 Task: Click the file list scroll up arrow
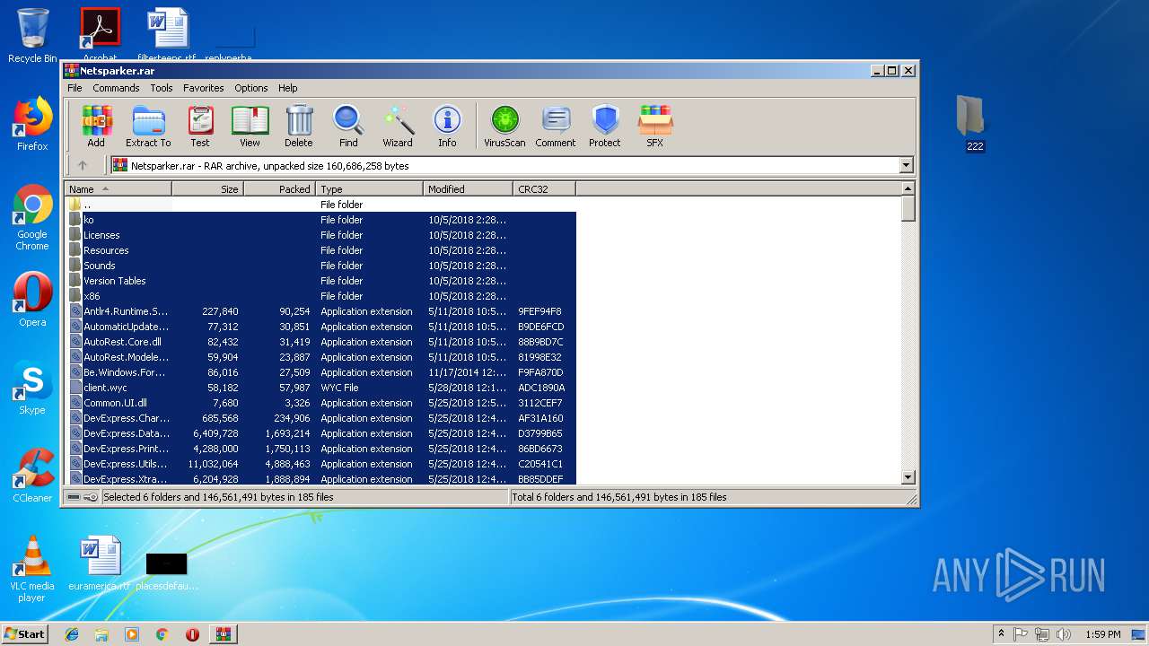908,189
